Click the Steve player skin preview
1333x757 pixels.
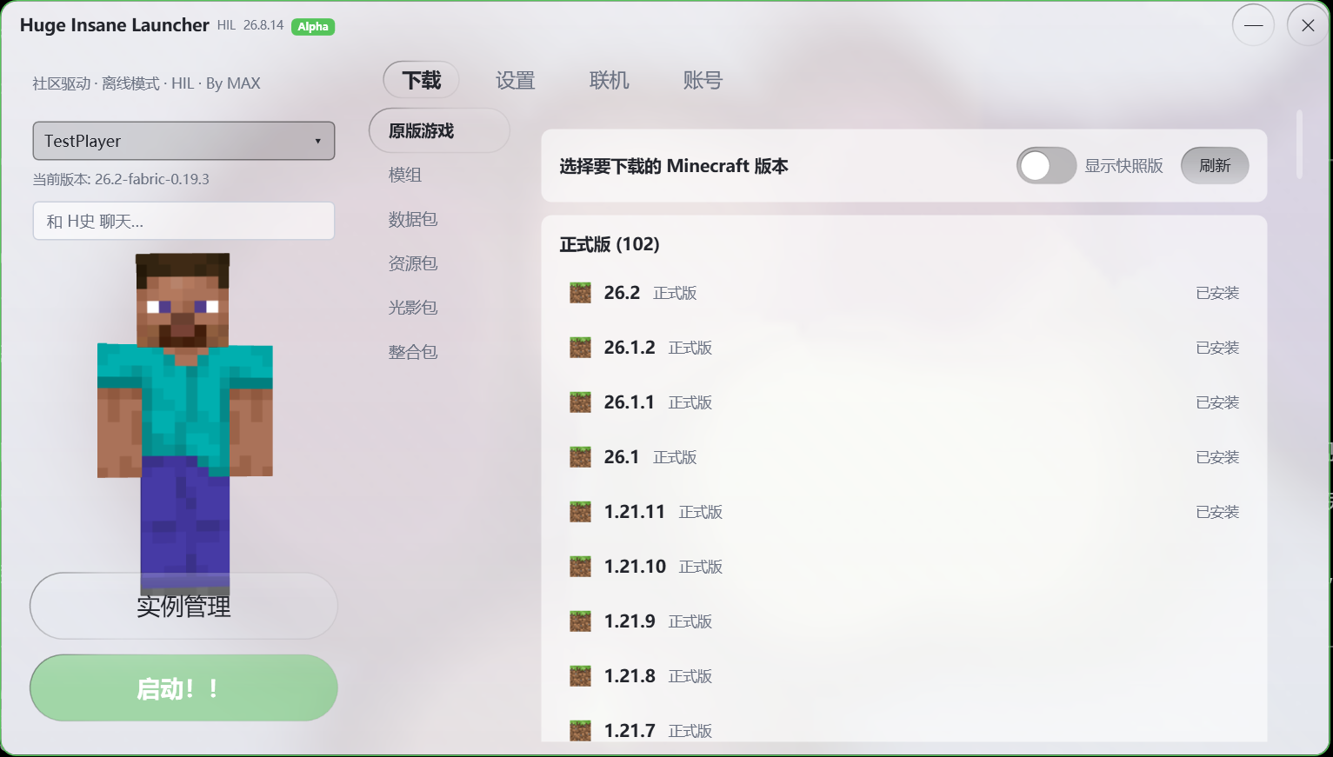click(184, 424)
